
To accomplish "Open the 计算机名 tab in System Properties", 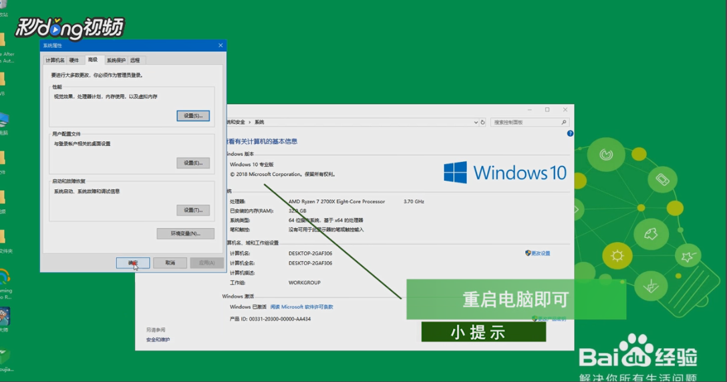I will [55, 60].
